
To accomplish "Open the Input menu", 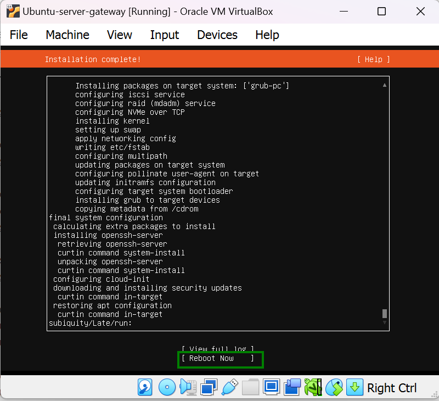I will (164, 35).
